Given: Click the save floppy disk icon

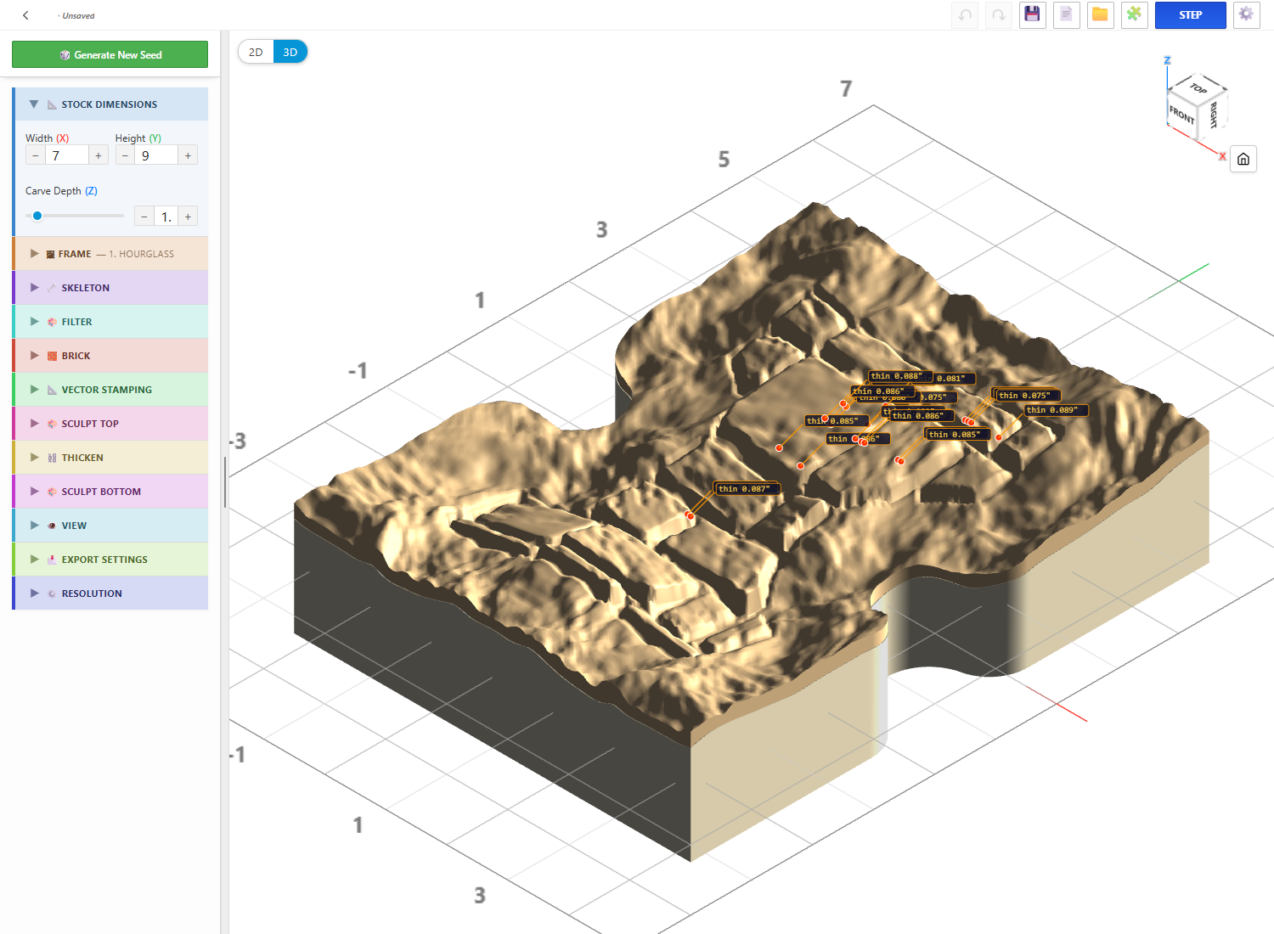Looking at the screenshot, I should [x=1032, y=14].
